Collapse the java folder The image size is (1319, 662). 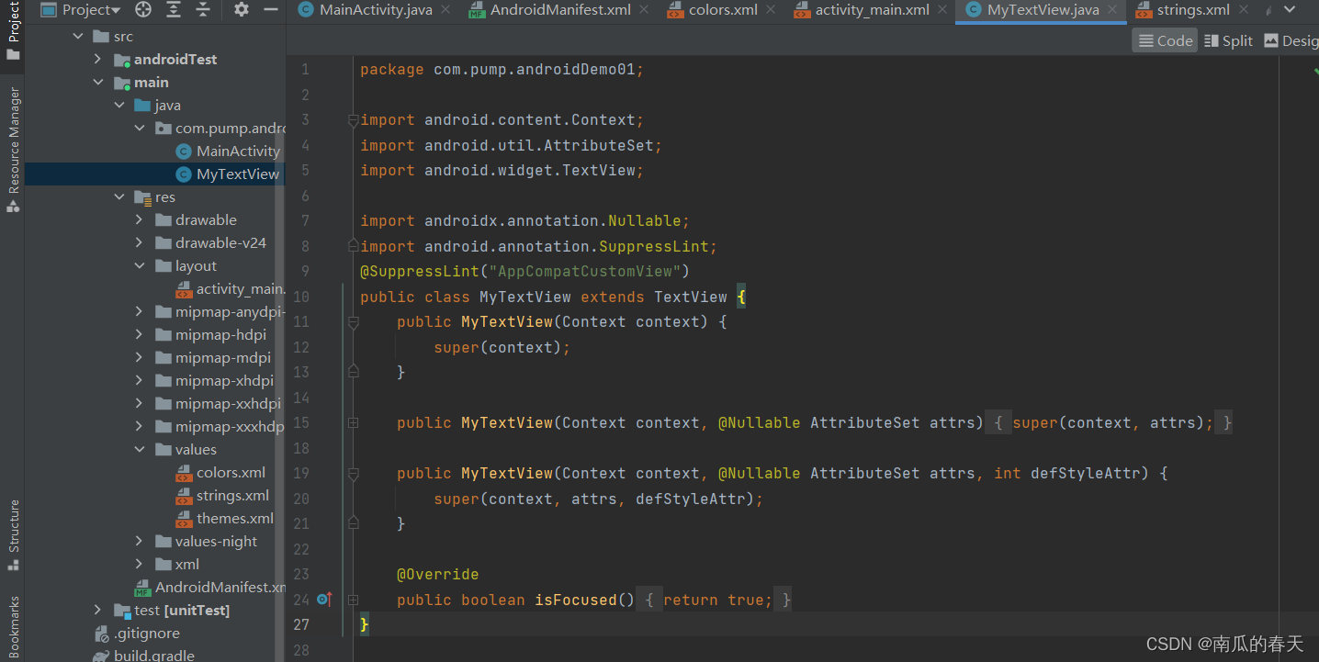pyautogui.click(x=119, y=106)
